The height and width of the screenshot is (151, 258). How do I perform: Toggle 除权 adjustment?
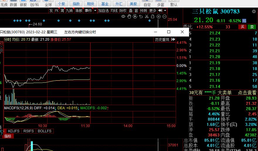tap(123, 11)
